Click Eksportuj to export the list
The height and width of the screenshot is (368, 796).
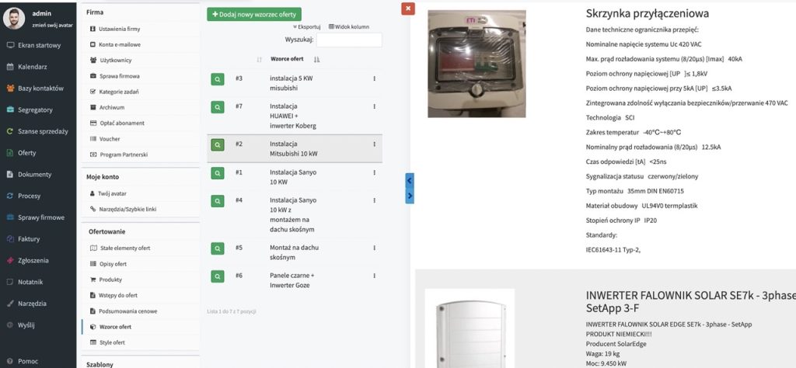[x=306, y=27]
